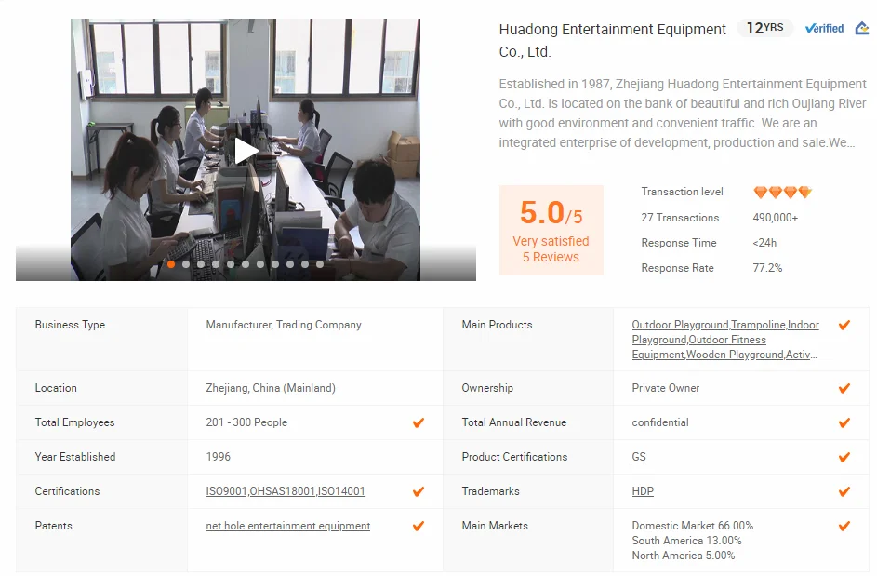Play the company office video
This screenshot has width=877, height=576.
point(246,151)
